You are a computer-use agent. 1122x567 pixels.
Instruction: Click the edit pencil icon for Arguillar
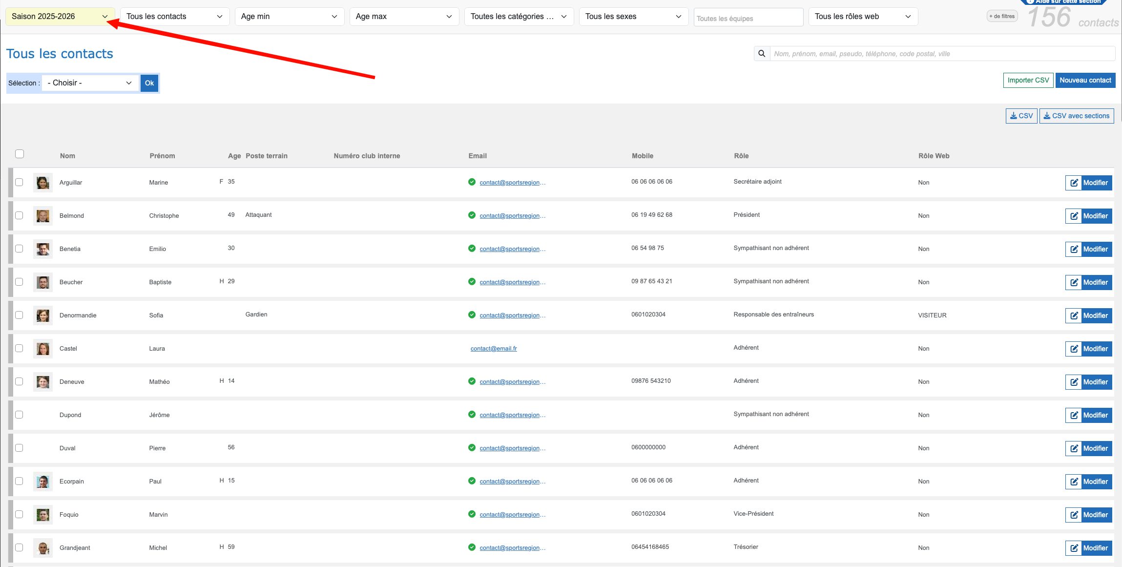point(1074,183)
